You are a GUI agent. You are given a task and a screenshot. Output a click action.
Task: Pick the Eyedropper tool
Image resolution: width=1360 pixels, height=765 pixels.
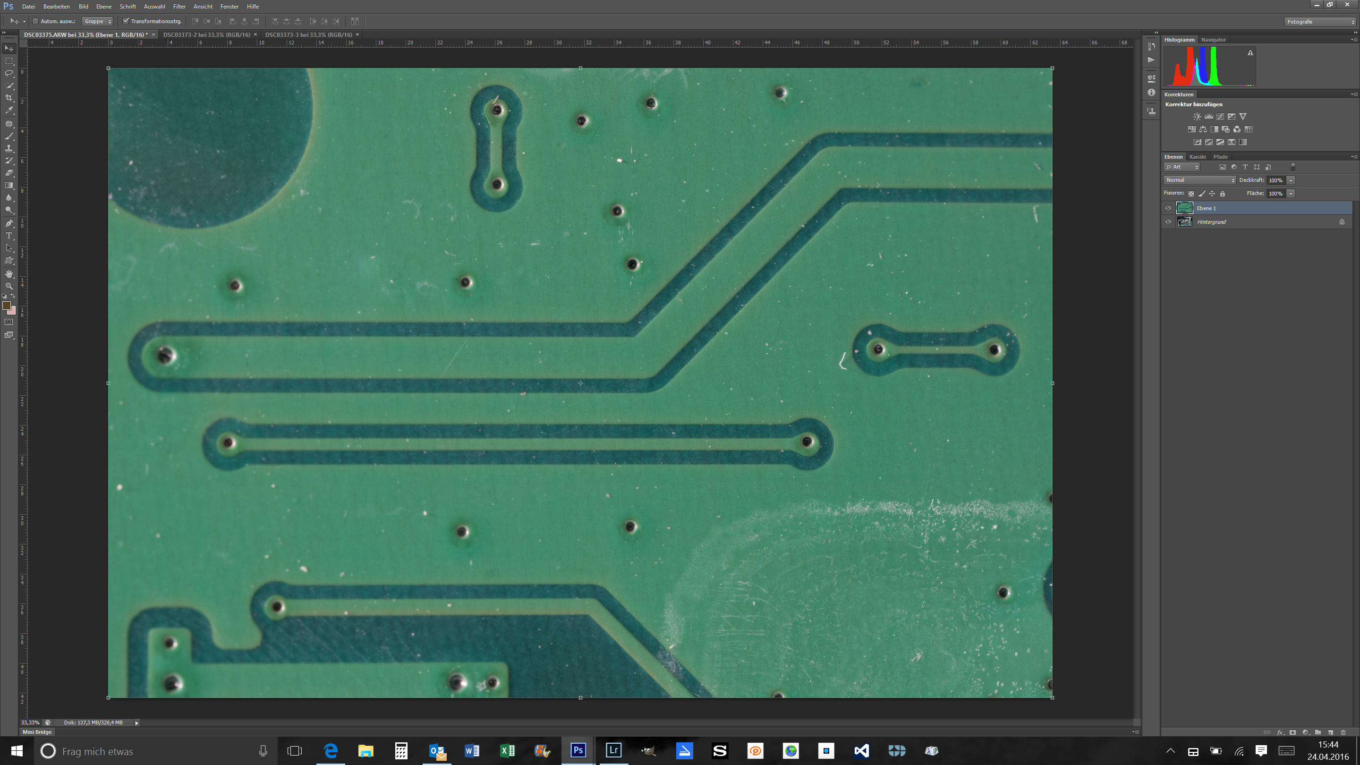coord(9,111)
